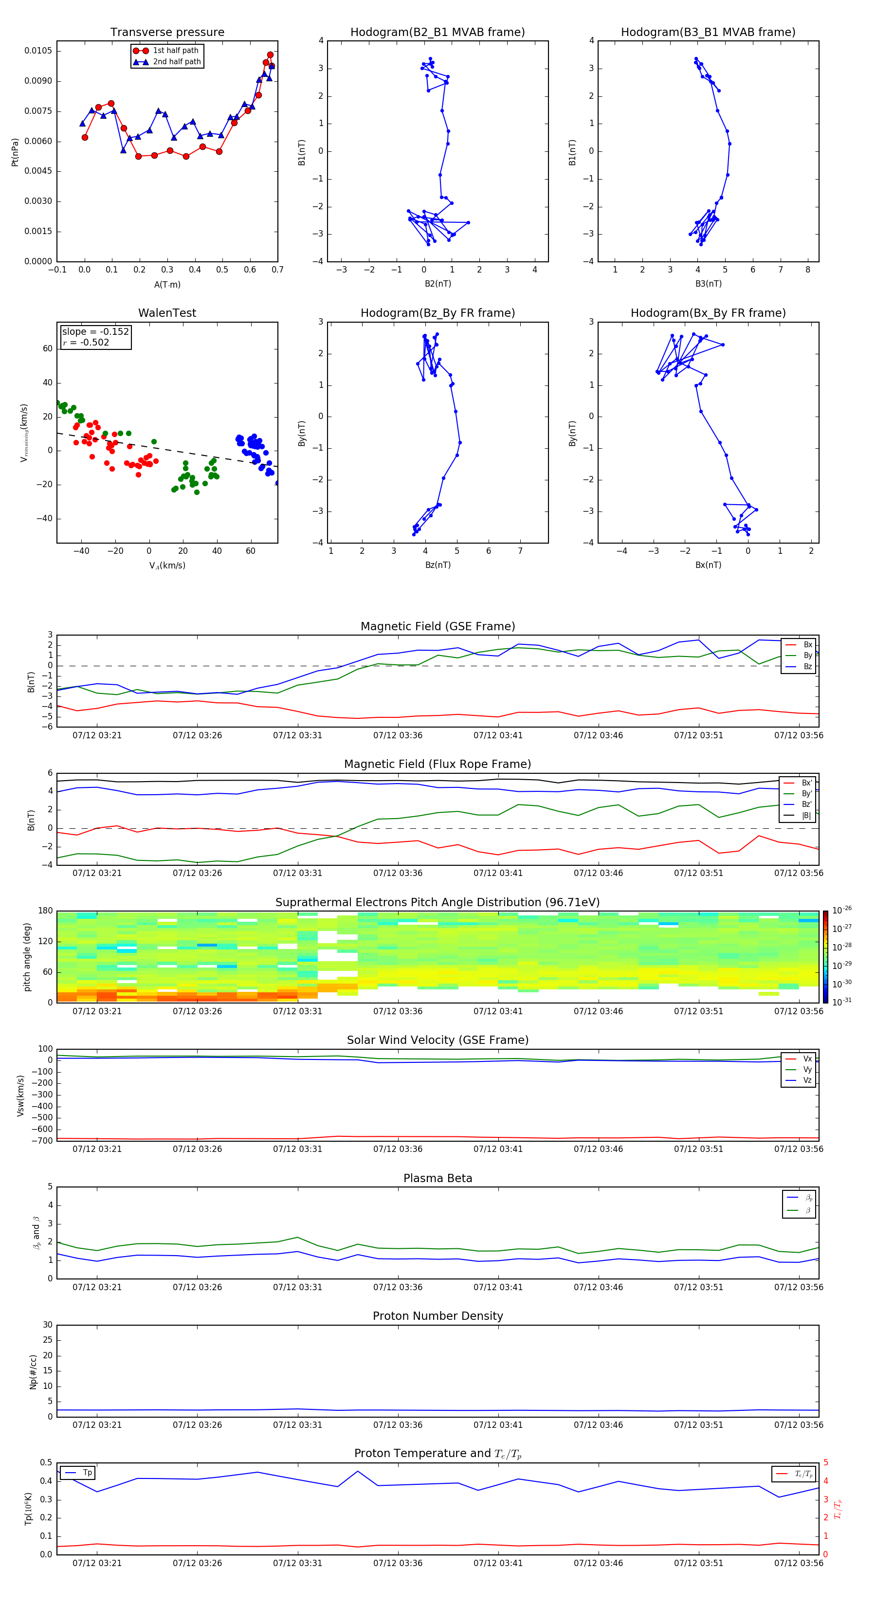Select Bx' in the Flux Rope Frame legend
Image resolution: width=876 pixels, height=1606 pixels.
[798, 783]
